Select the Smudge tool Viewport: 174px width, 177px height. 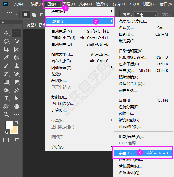point(16,82)
